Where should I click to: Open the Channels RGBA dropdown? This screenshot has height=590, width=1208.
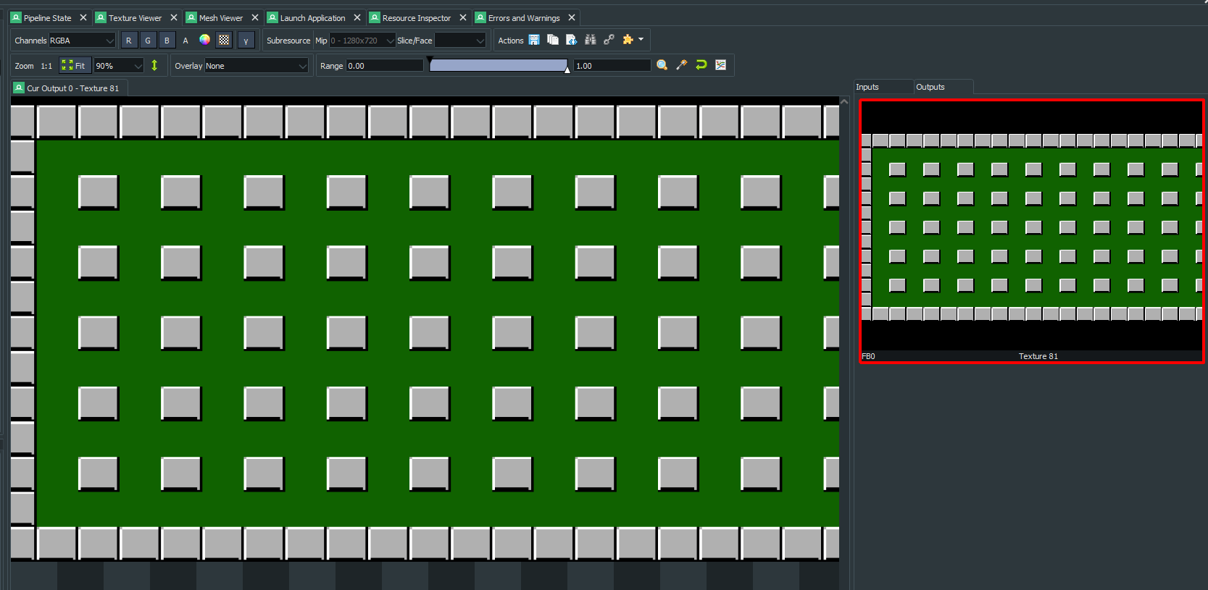82,41
